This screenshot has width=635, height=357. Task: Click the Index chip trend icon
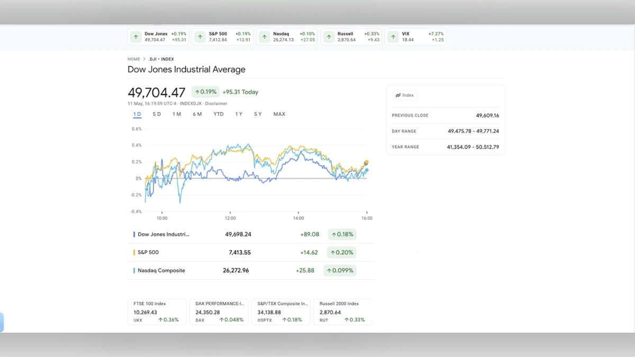tap(398, 95)
